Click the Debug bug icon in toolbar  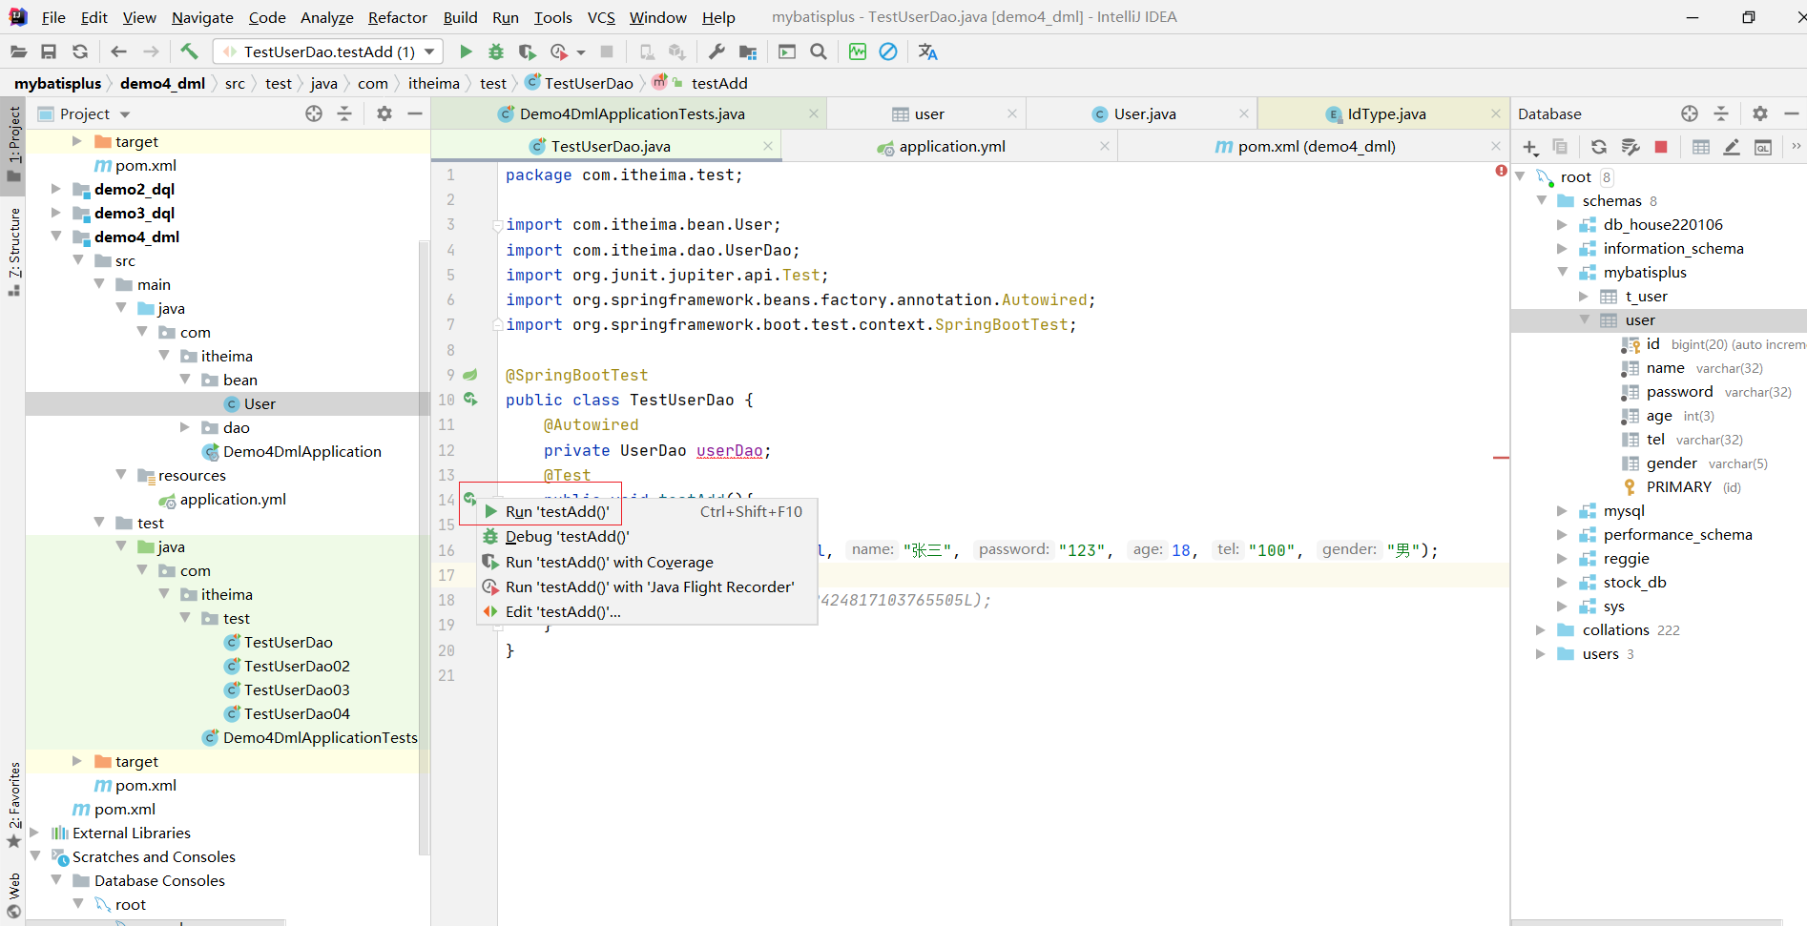tap(496, 51)
